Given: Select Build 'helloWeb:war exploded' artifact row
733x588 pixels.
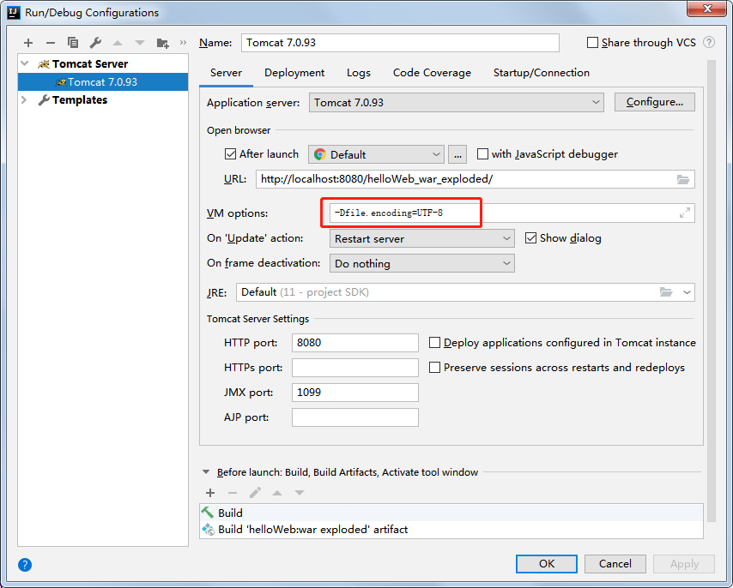Looking at the screenshot, I should (451, 529).
